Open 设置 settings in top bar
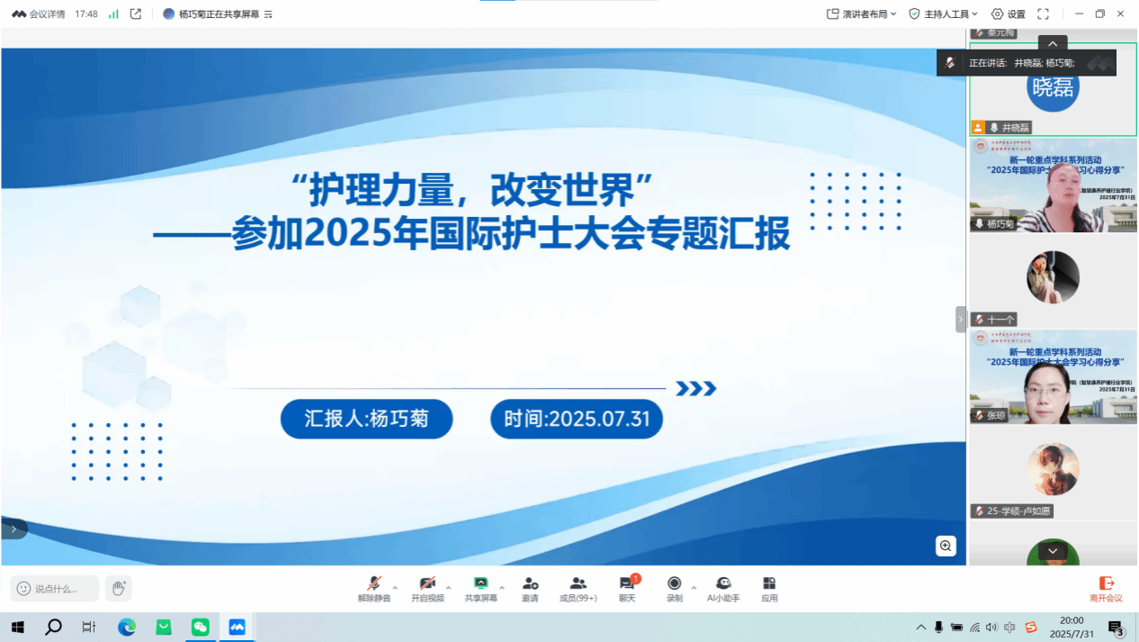The image size is (1139, 642). point(1009,14)
